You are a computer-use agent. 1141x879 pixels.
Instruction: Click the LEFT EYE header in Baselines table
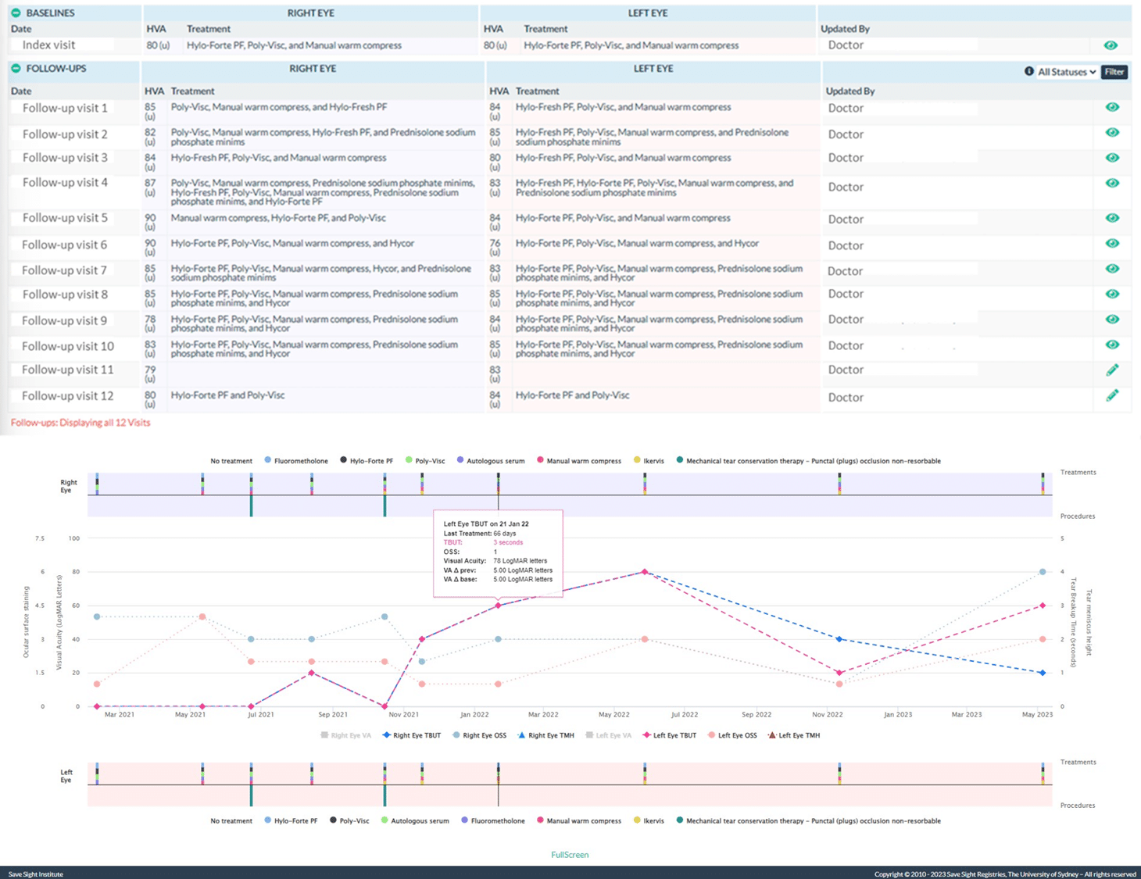click(648, 13)
